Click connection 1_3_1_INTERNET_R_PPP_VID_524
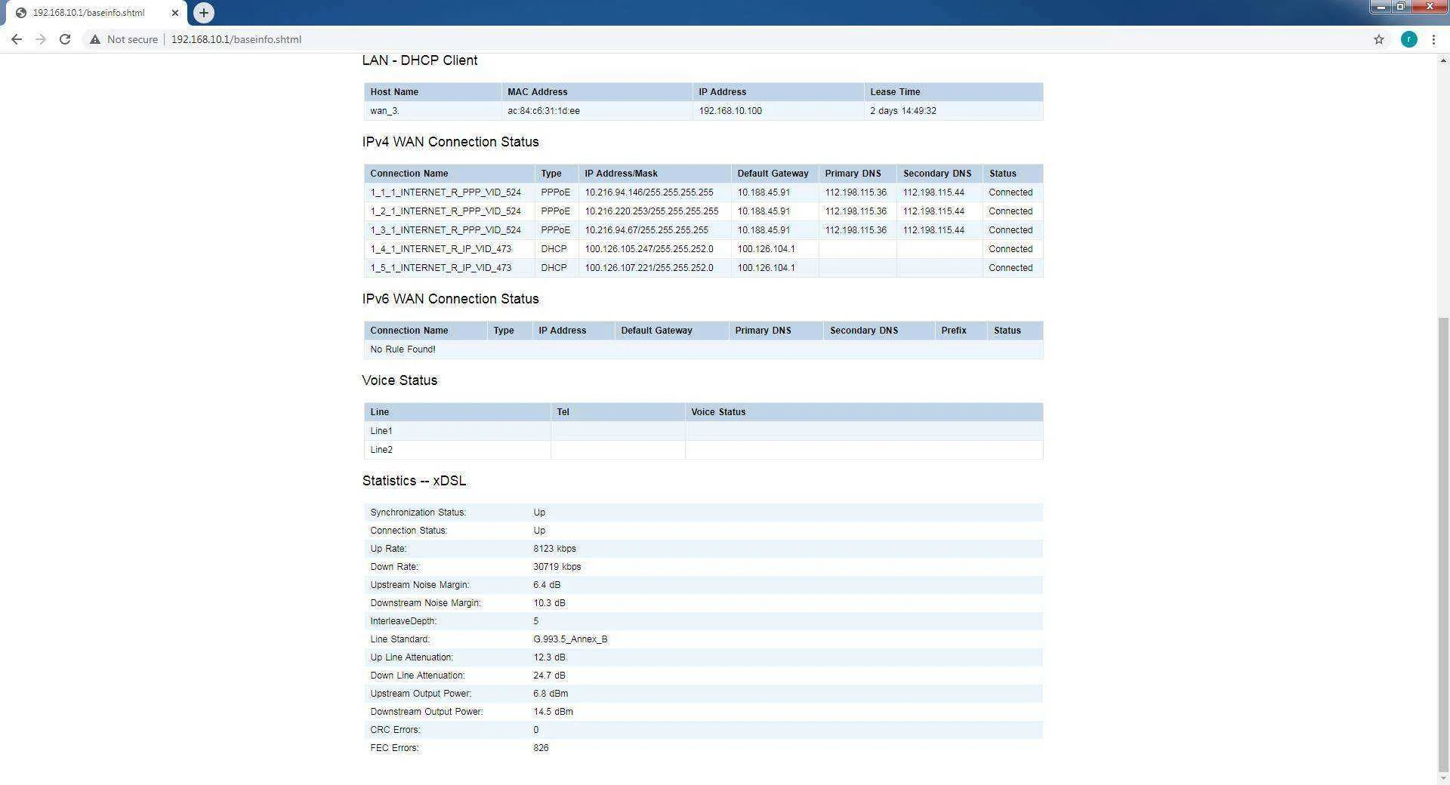The width and height of the screenshot is (1450, 785). [x=446, y=230]
